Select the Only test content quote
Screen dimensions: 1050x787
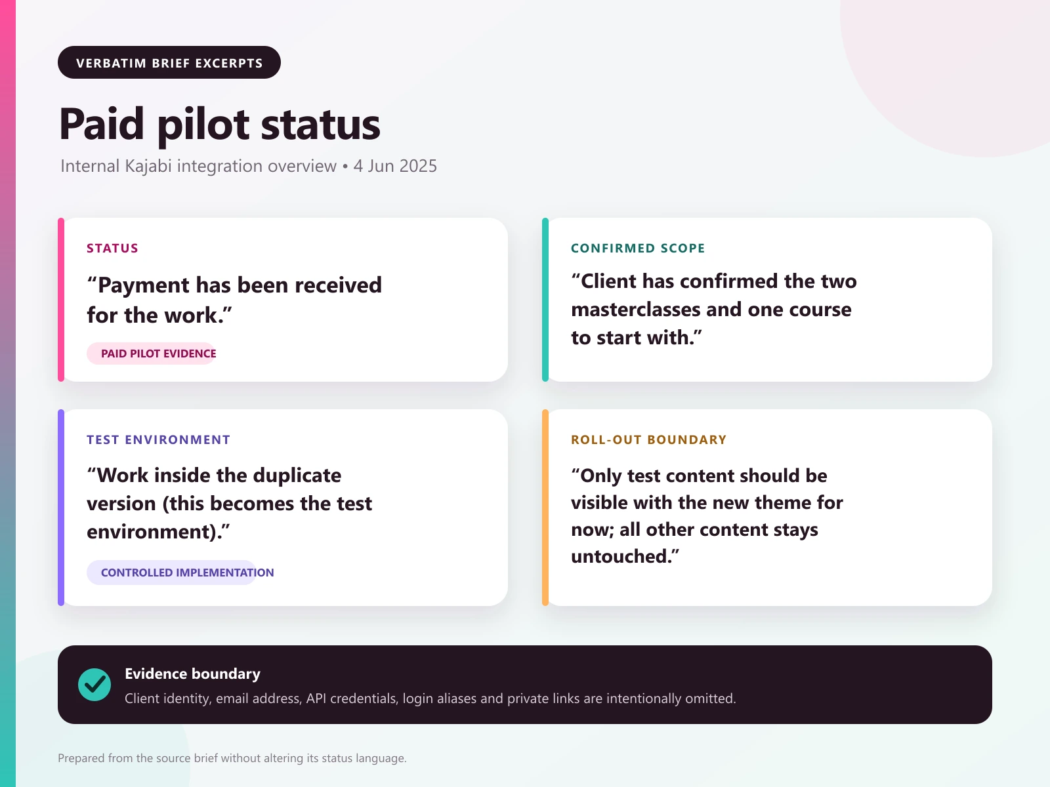click(707, 516)
